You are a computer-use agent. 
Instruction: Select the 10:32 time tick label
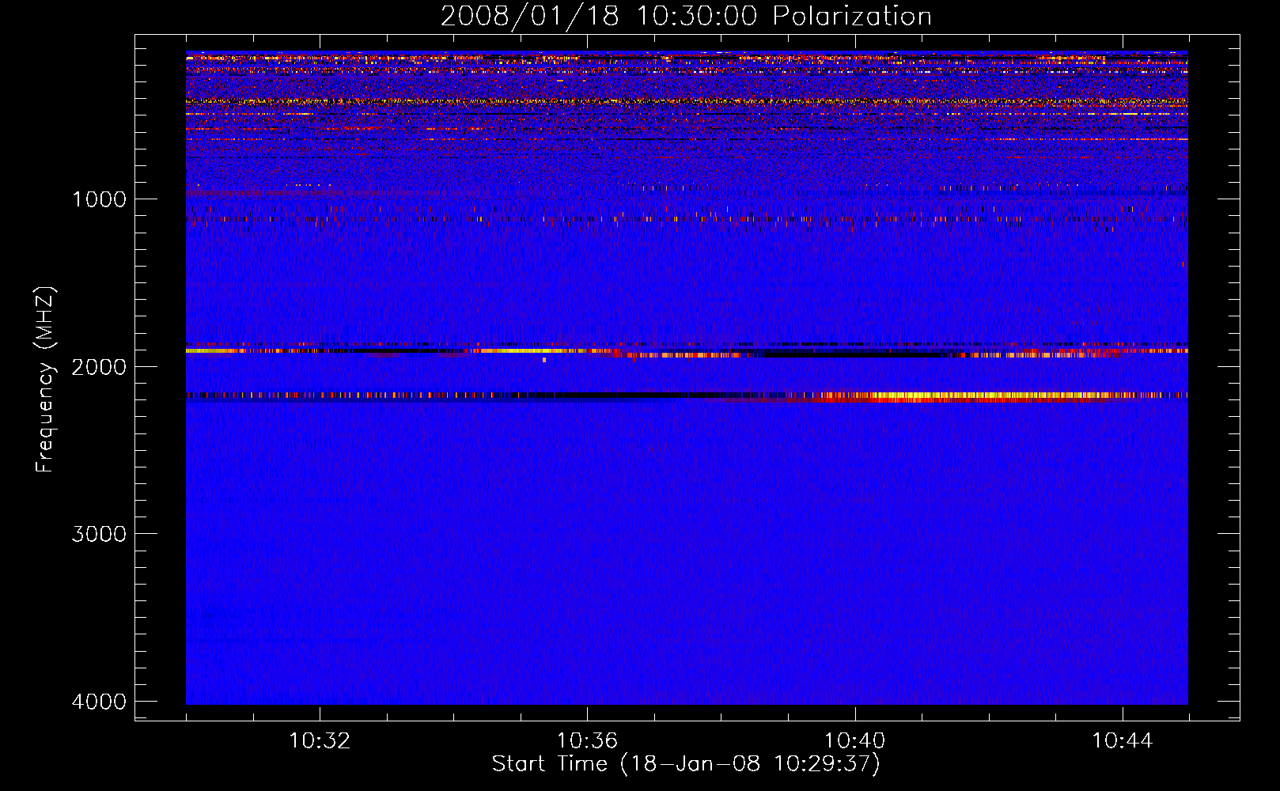pos(320,741)
